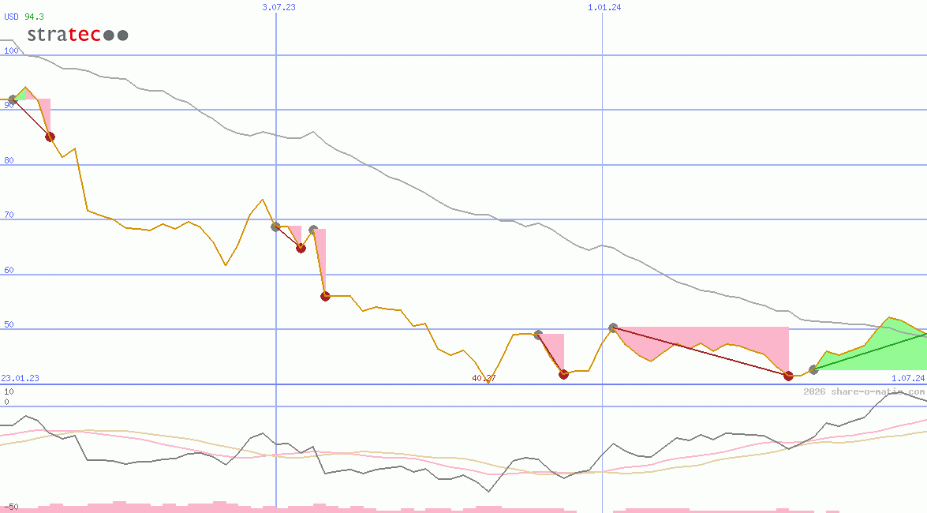
Task: Select the 1.07.24 end date label
Action: [907, 378]
